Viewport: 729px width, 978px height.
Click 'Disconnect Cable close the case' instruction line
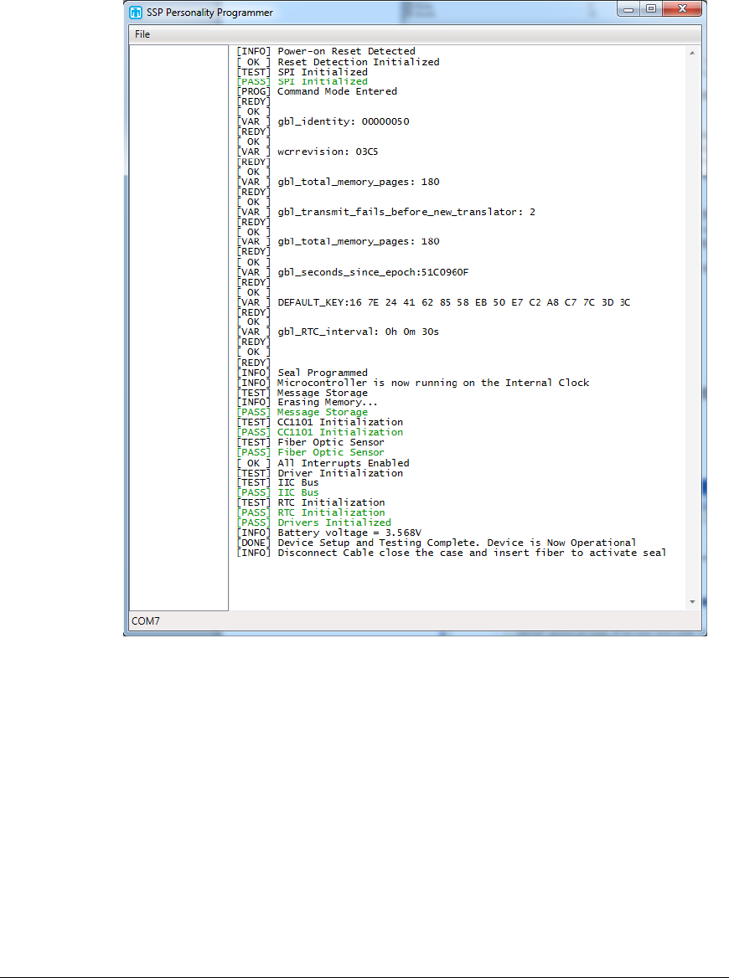pos(452,553)
